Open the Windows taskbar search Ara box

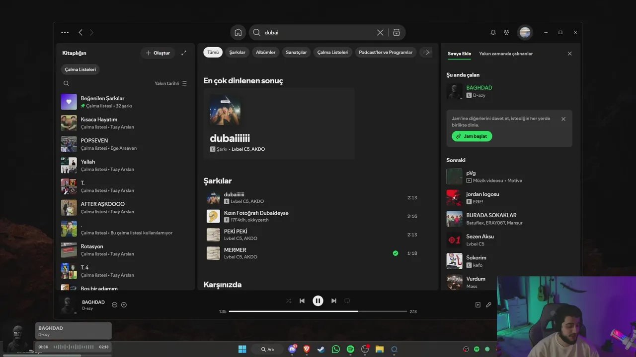click(x=268, y=349)
